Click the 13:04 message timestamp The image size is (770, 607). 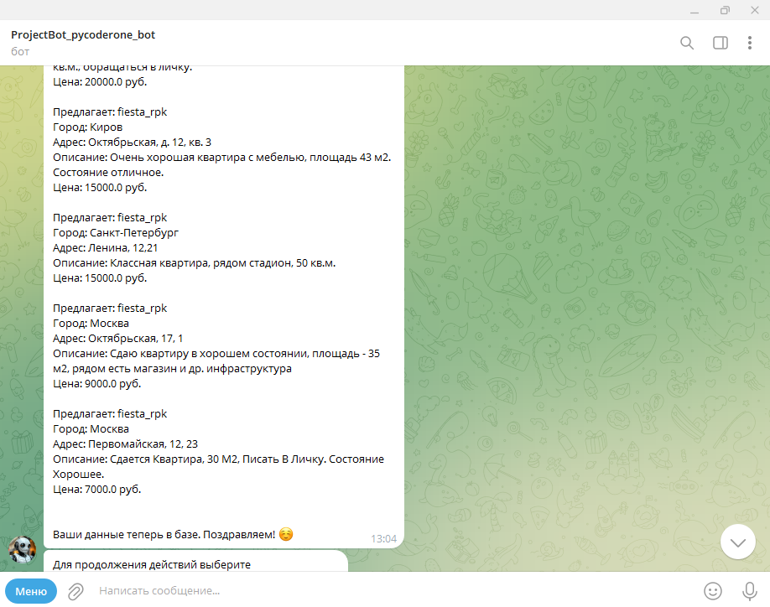[383, 539]
